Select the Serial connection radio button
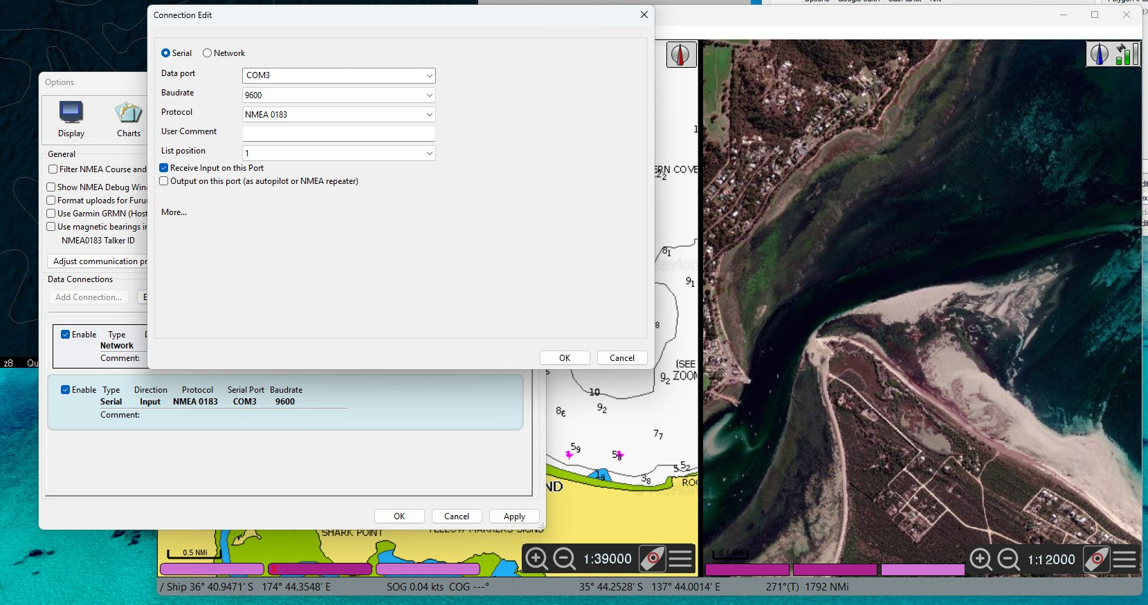 165,53
